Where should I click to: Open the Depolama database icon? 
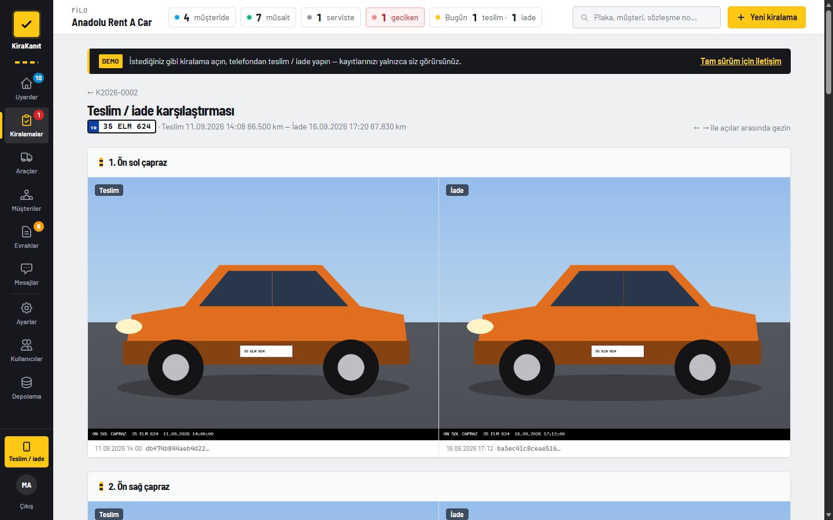27,382
